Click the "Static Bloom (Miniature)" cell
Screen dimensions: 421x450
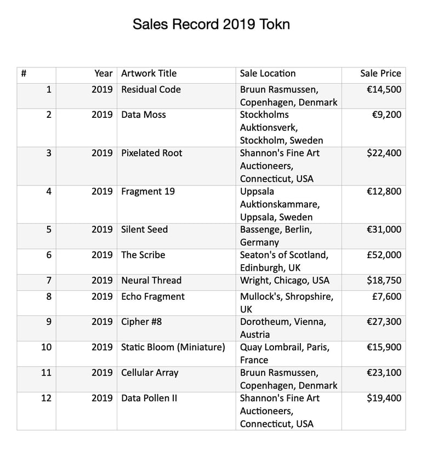(x=173, y=347)
